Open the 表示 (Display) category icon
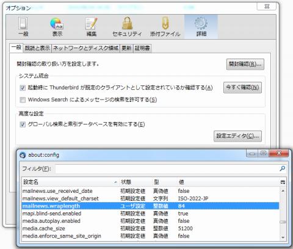293x249 pixels. tap(57, 27)
